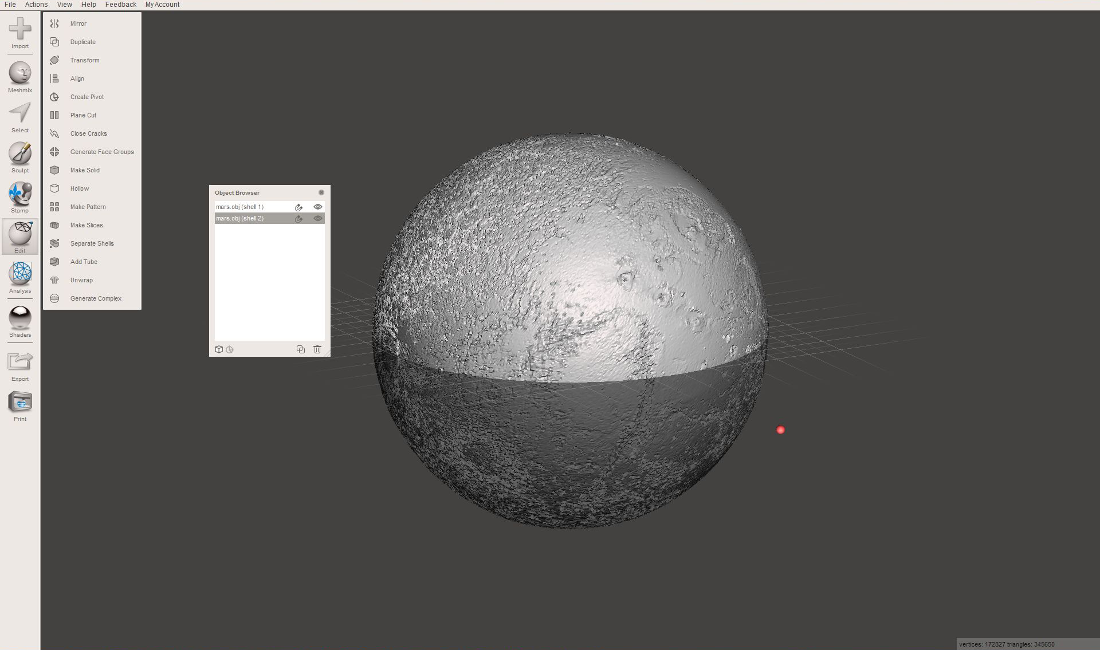Click the Make Pattern icon
Screen dimensions: 1100x650
[x=54, y=207]
